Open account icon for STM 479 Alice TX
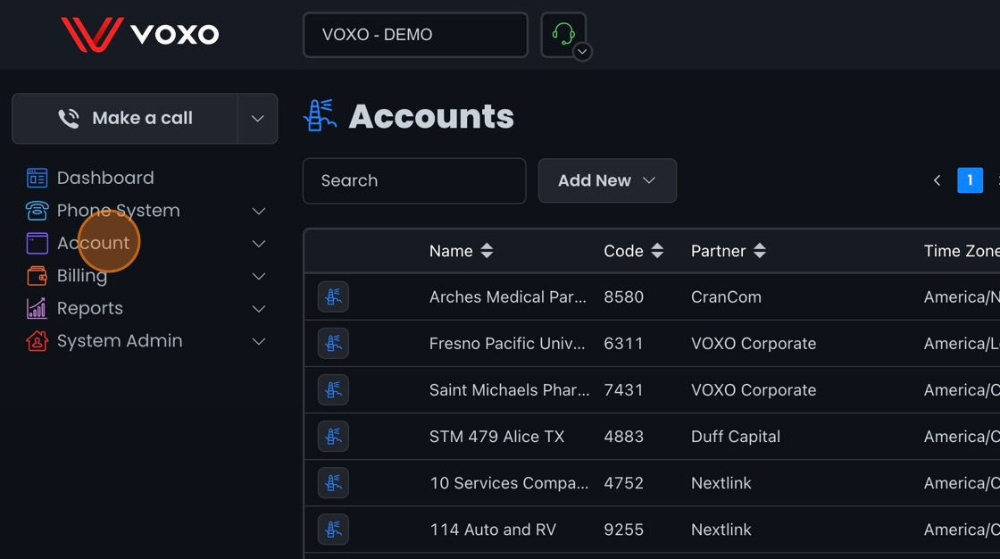The width and height of the screenshot is (1000, 559). coord(333,437)
